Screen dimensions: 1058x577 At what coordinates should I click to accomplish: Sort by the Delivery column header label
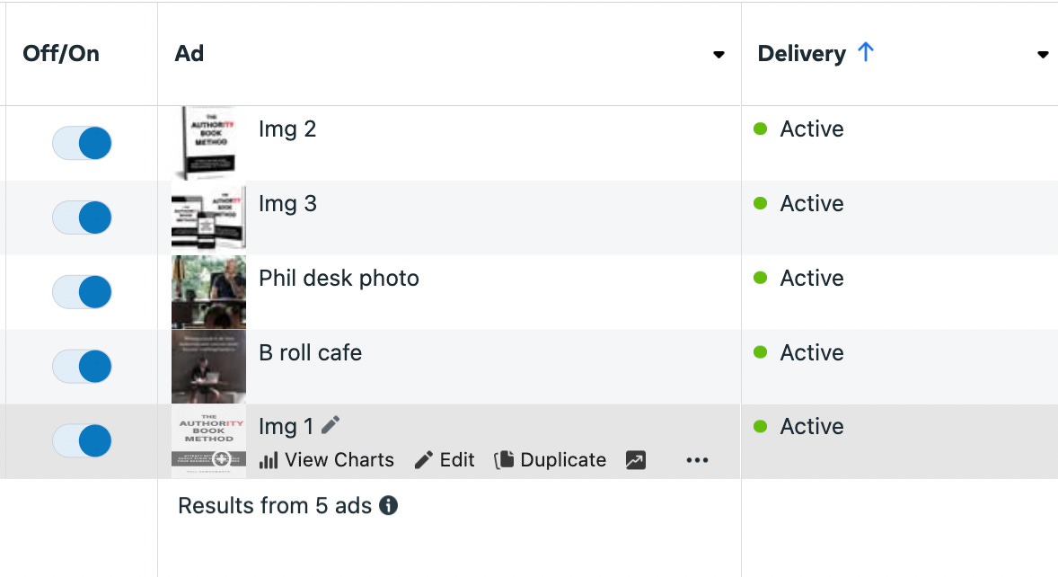click(801, 54)
